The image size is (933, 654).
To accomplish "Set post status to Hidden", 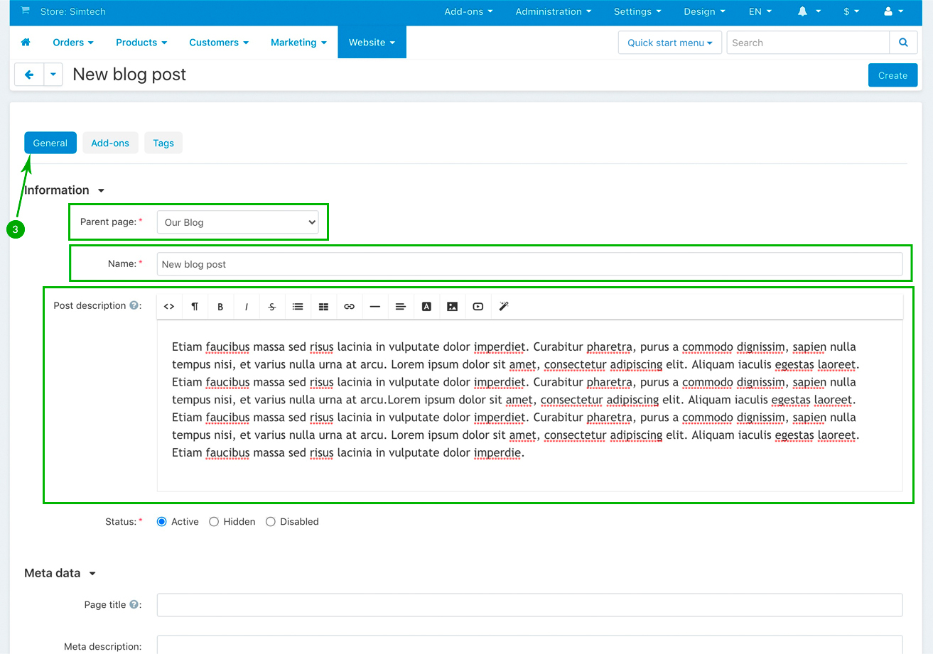I will point(214,522).
